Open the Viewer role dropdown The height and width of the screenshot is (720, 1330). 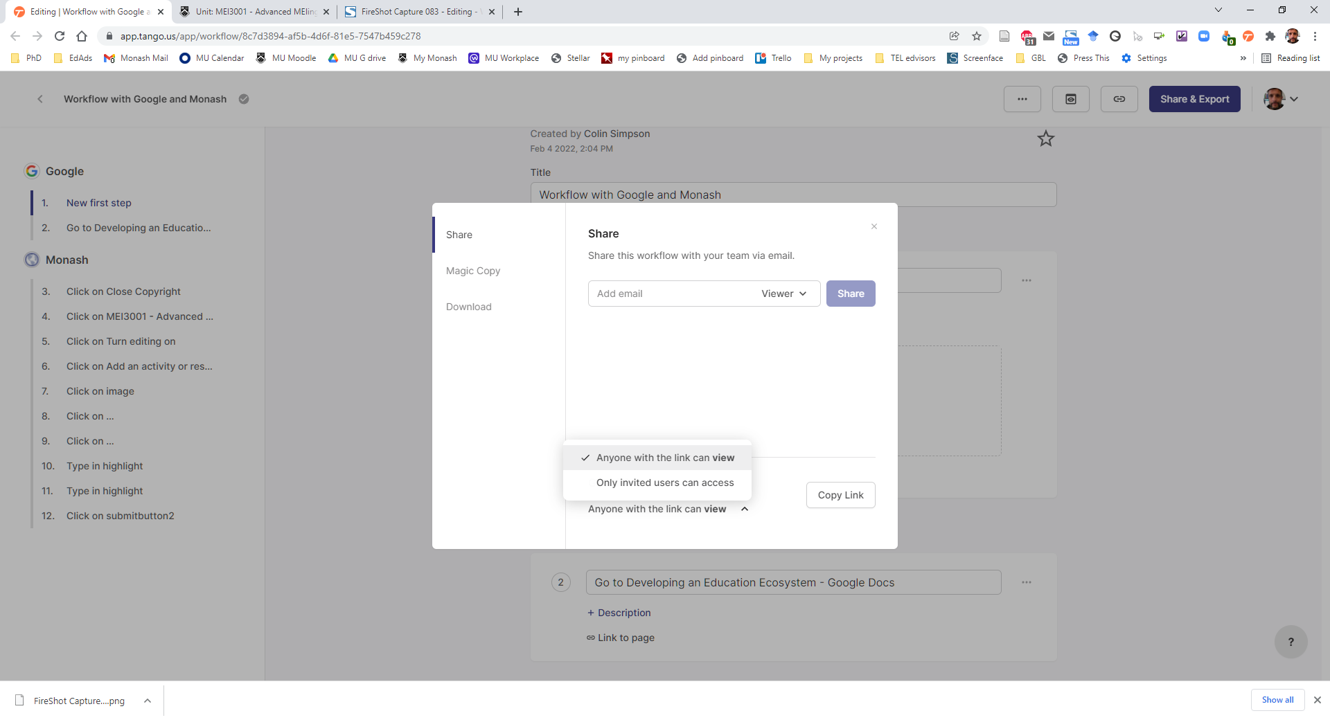784,294
